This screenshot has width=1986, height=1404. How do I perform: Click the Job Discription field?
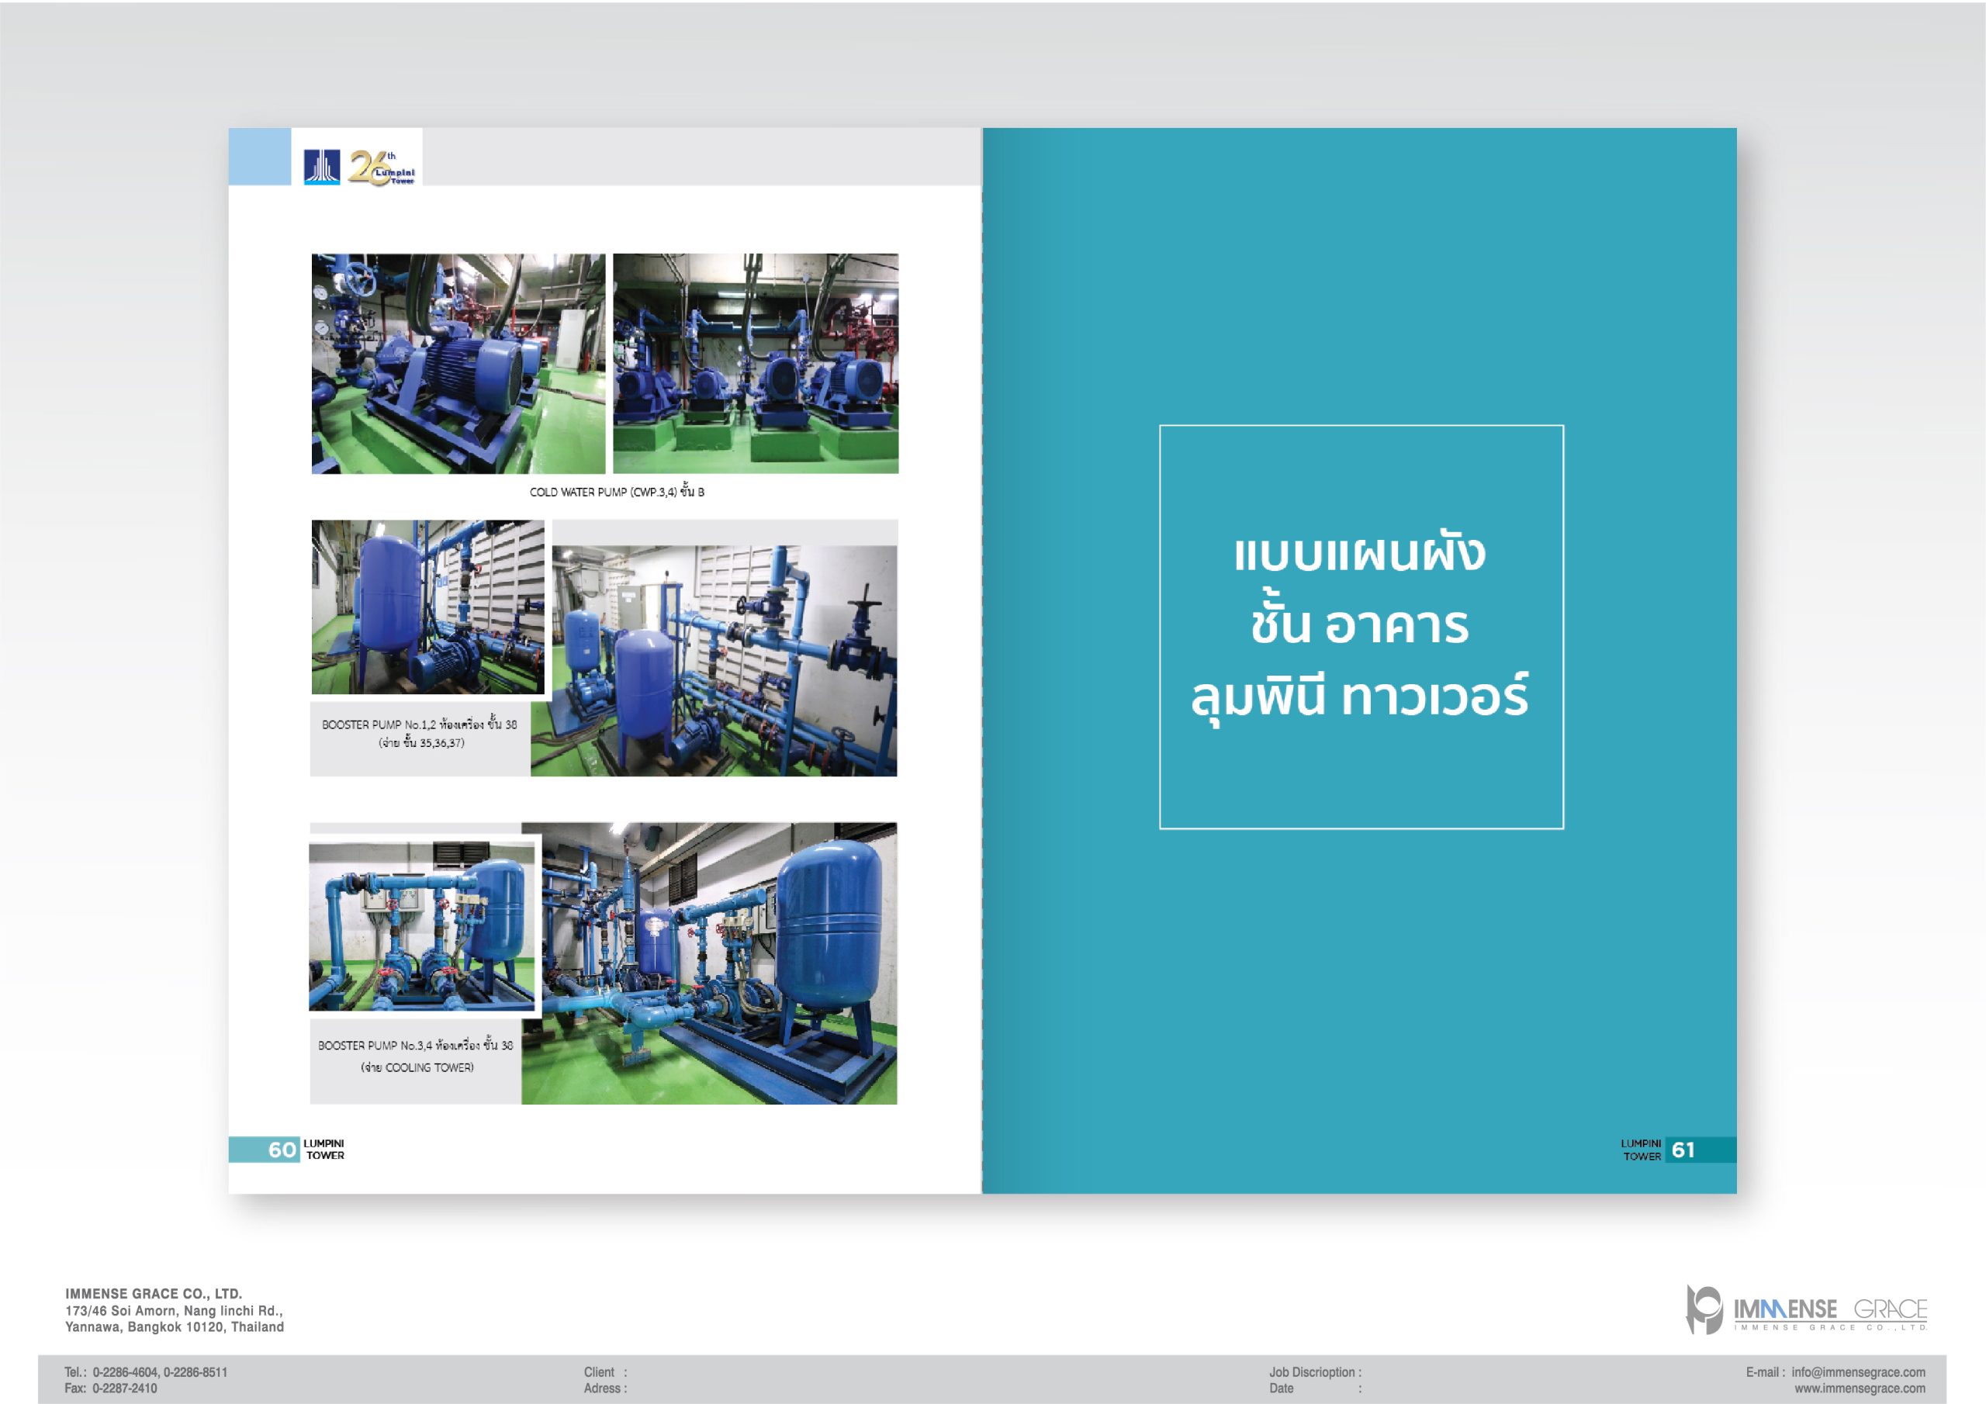[1315, 1372]
